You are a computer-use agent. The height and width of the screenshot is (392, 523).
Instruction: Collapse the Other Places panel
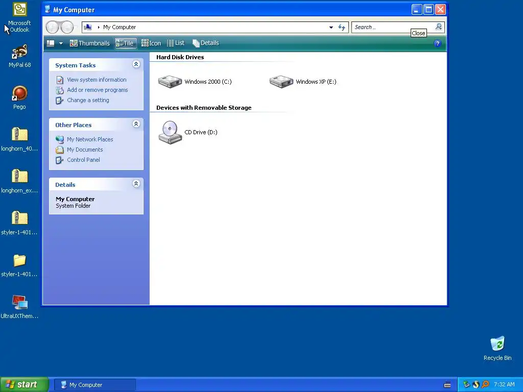[136, 124]
